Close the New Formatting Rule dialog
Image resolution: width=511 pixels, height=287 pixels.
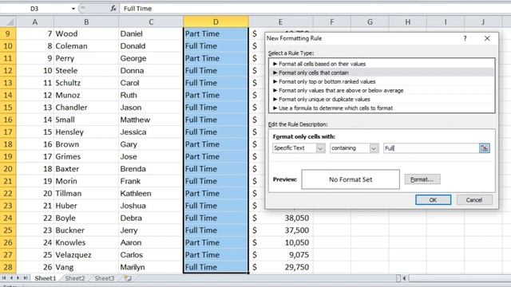(487, 38)
